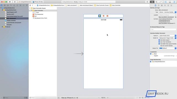Expand the Products folder
The height and width of the screenshot is (99, 177).
[x=2, y=27]
